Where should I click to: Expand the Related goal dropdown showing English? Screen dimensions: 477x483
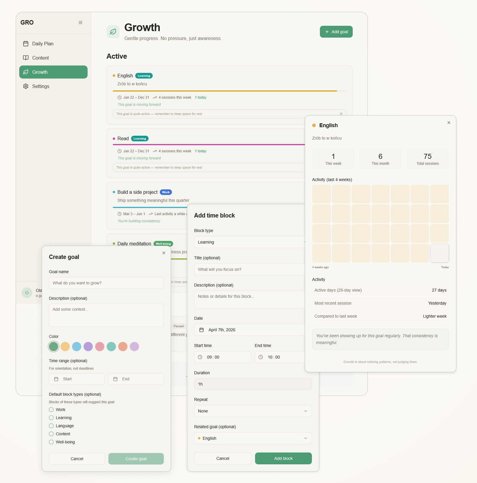(253, 438)
